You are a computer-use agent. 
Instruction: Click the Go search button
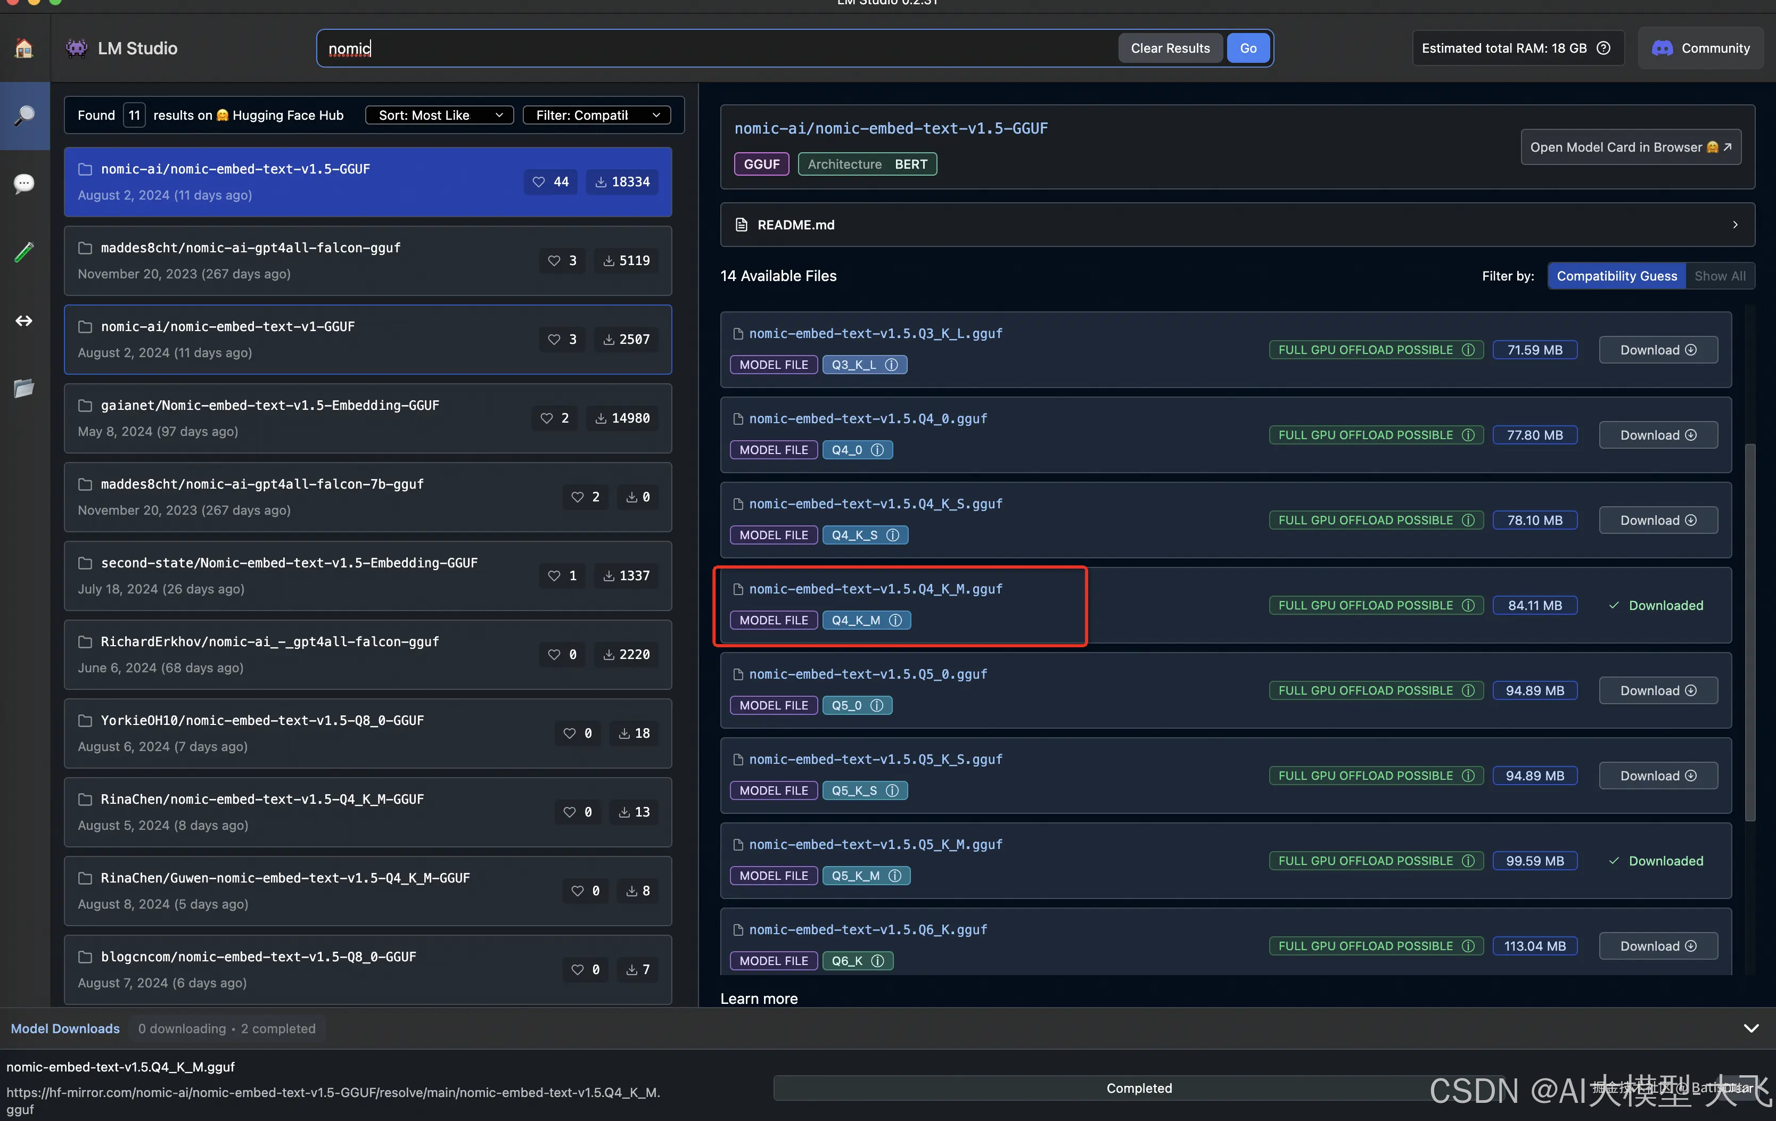tap(1248, 48)
